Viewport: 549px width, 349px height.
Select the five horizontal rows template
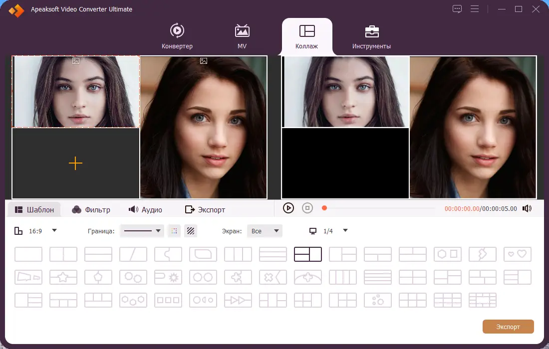pos(378,277)
